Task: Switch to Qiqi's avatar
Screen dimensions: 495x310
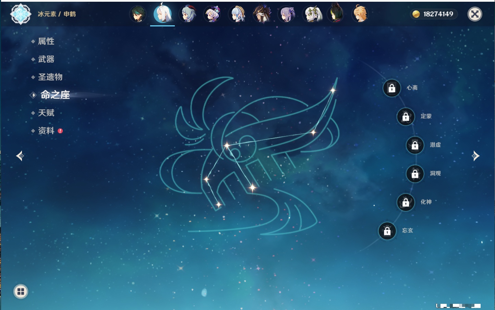Action: (x=212, y=14)
